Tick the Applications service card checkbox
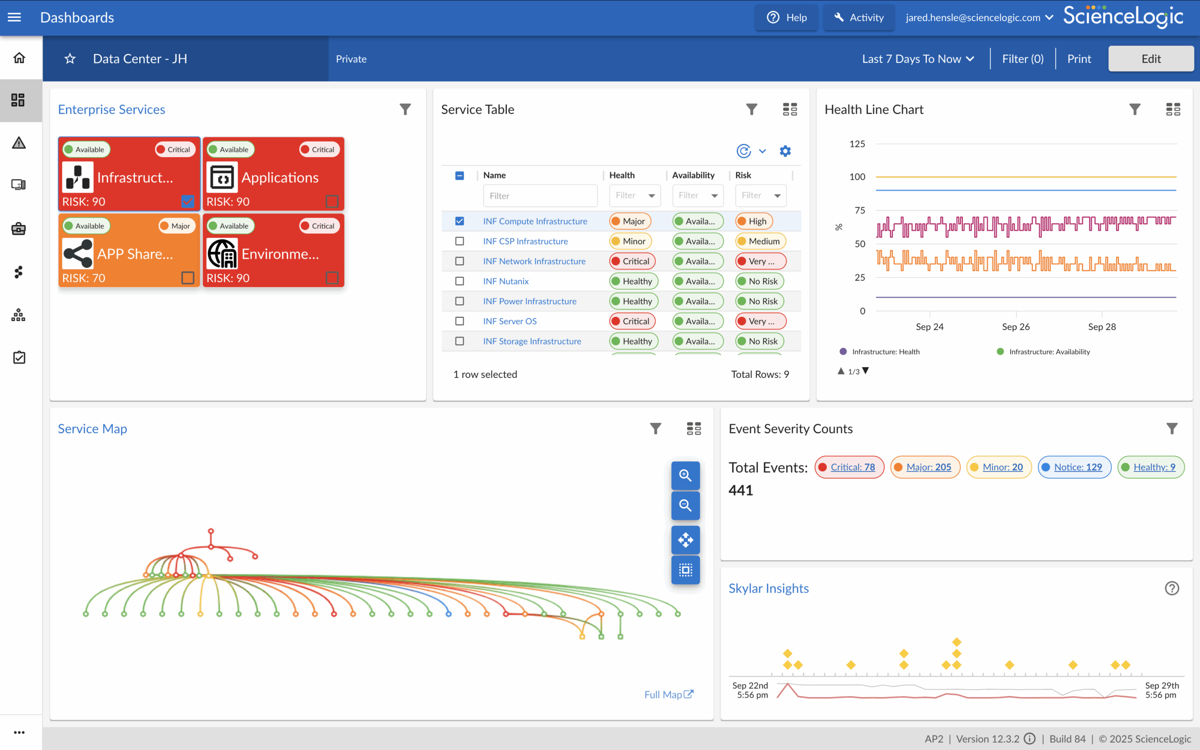Viewport: 1200px width, 750px height. (x=332, y=201)
